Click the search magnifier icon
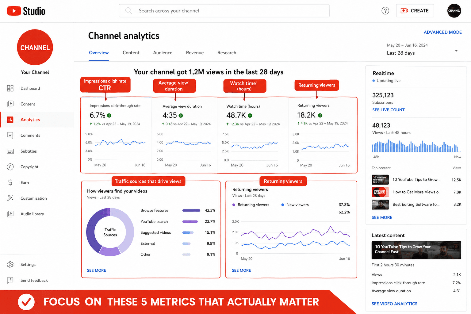The image size is (471, 314). click(x=129, y=11)
